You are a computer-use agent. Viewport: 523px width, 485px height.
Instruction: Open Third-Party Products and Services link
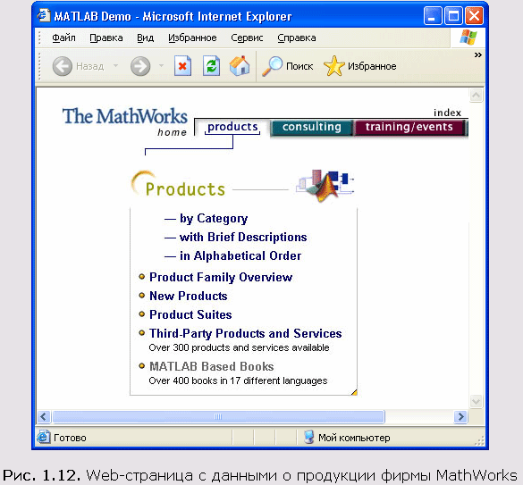245,333
